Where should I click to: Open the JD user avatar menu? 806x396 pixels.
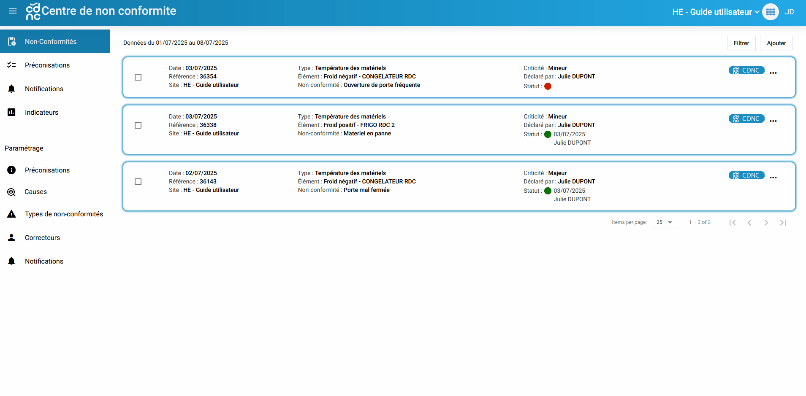(x=790, y=12)
